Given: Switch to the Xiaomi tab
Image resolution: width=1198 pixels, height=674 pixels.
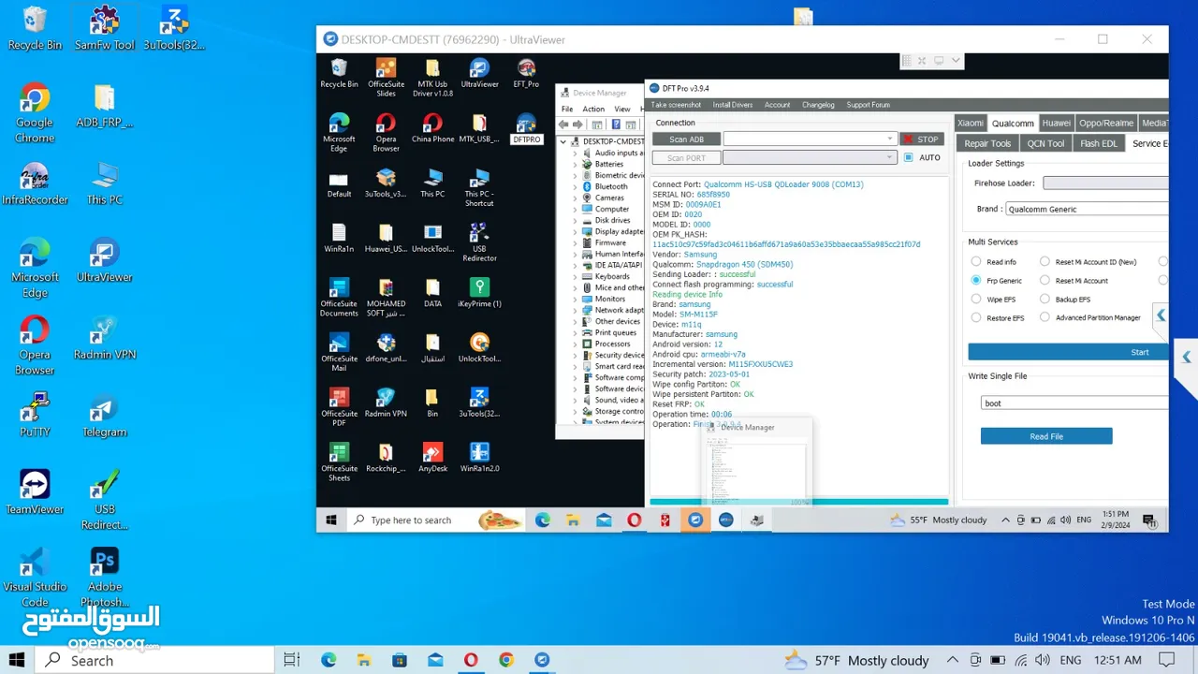Looking at the screenshot, I should (x=970, y=123).
